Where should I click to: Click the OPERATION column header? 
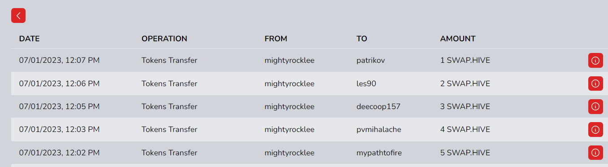pyautogui.click(x=165, y=39)
